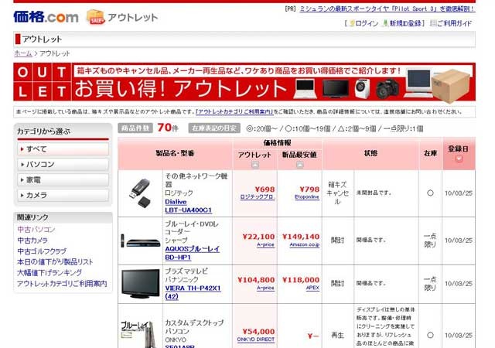Click the ¥118,000 new price
This screenshot has height=348, width=495.
301,280
